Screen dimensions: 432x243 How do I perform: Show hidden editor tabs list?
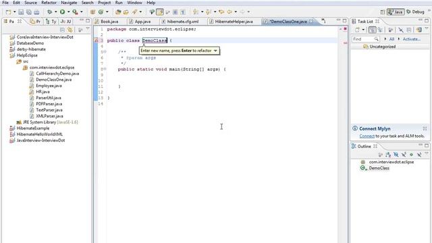click(x=324, y=21)
